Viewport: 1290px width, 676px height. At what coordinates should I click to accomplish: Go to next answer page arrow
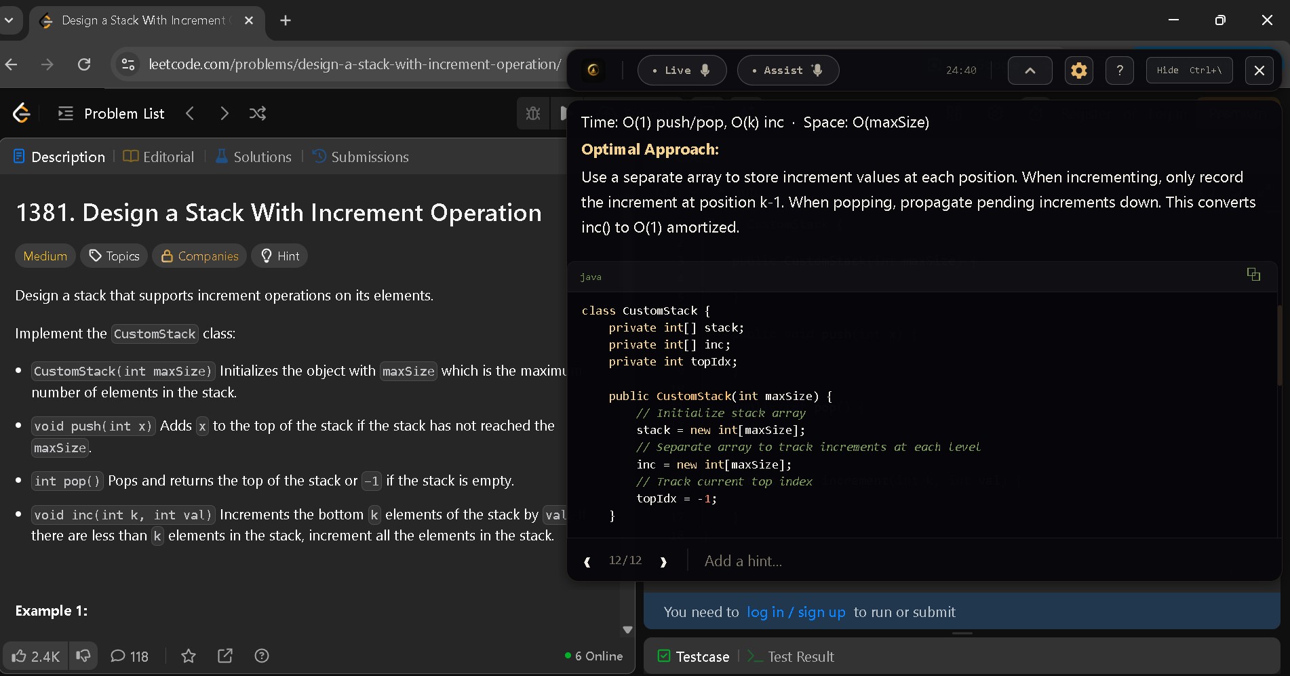click(663, 561)
